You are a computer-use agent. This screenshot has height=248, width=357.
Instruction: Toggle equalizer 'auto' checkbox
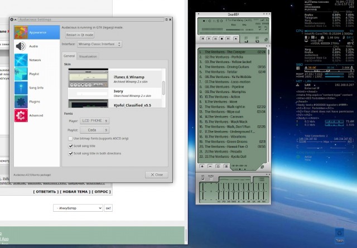pos(211,179)
